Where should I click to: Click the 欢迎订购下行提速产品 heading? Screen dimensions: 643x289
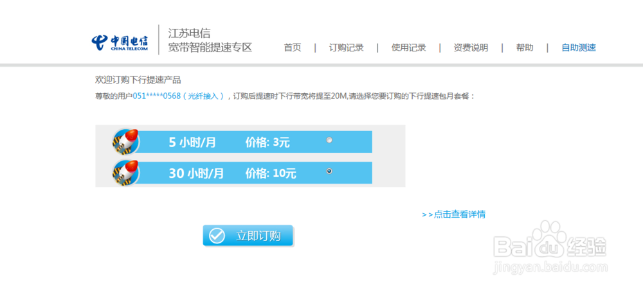(x=138, y=80)
